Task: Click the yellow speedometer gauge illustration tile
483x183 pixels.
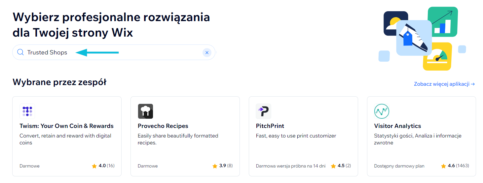Action: click(437, 56)
